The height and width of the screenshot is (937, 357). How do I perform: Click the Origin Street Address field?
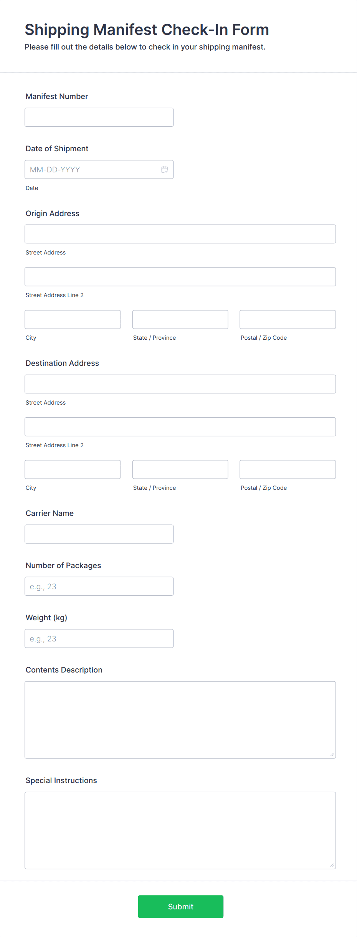pos(180,234)
